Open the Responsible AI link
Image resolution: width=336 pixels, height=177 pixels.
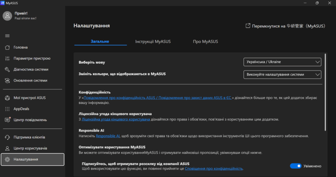coord(108,136)
